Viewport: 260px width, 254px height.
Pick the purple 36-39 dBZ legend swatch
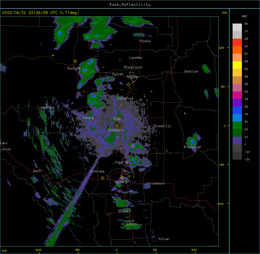[x=237, y=103]
